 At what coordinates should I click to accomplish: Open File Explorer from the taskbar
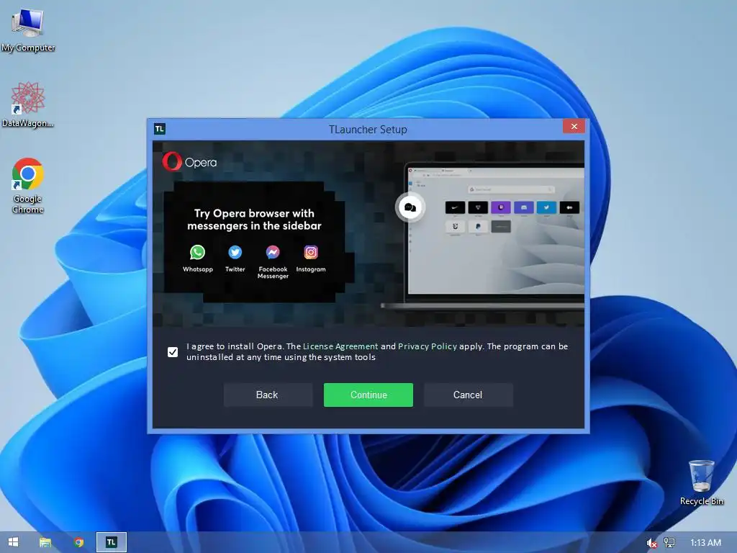(45, 542)
